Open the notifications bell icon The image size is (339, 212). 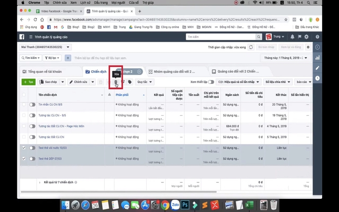[x=292, y=37]
